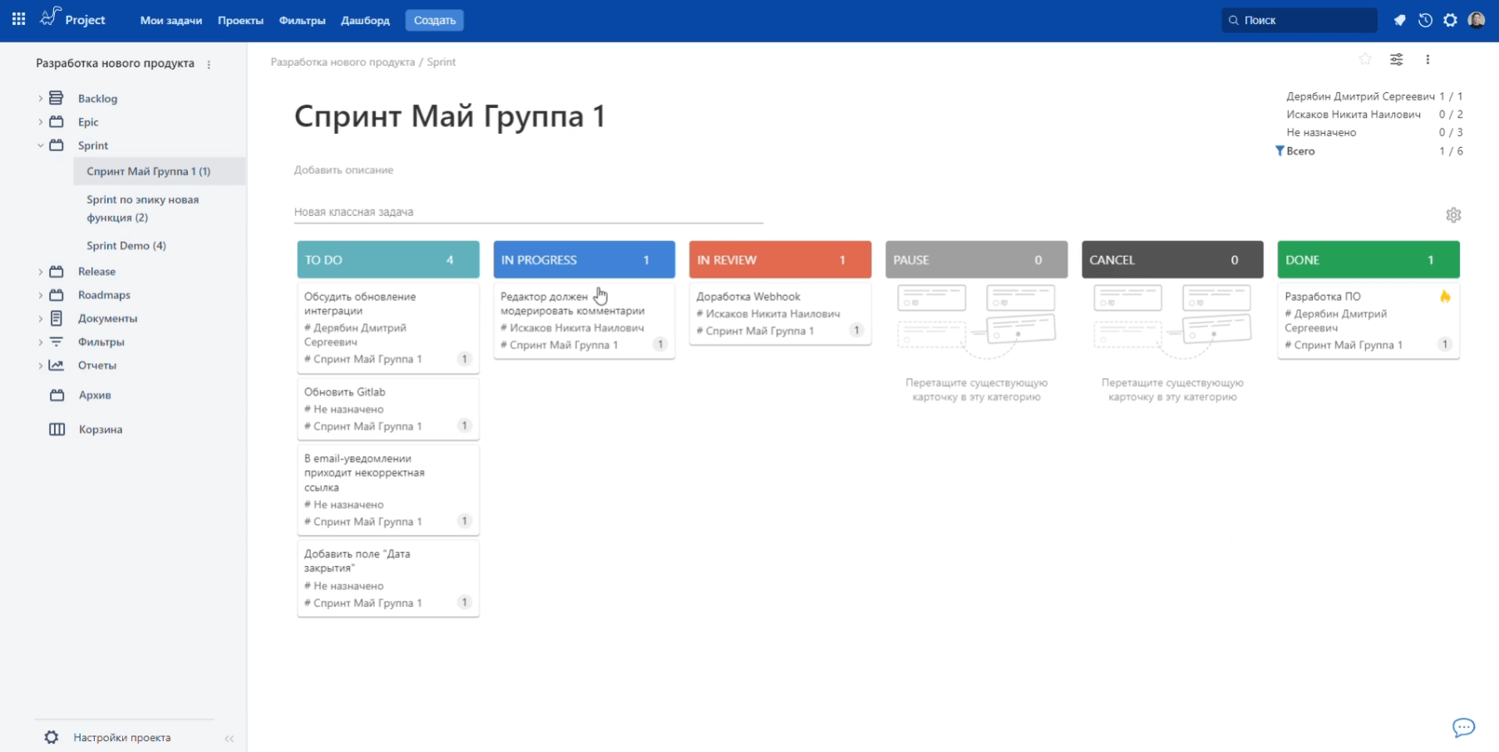Focus the Новая классная задача input
Viewport: 1499px width, 752px height.
pyautogui.click(x=528, y=212)
